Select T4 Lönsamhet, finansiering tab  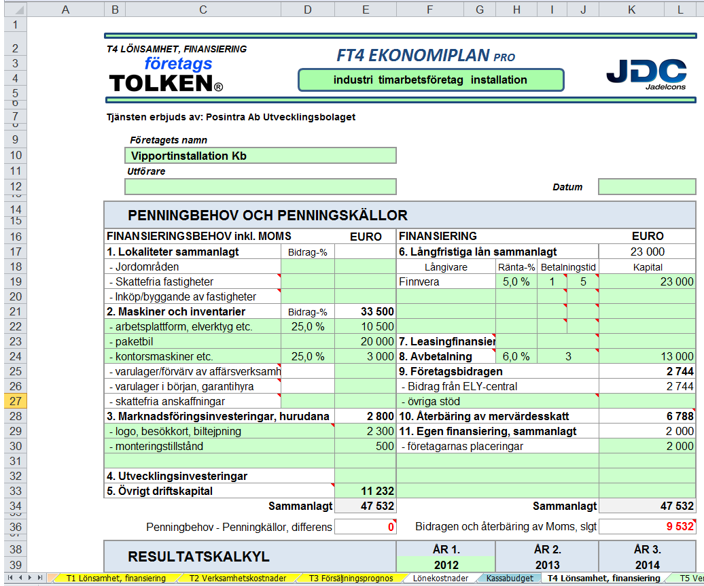[x=603, y=578]
